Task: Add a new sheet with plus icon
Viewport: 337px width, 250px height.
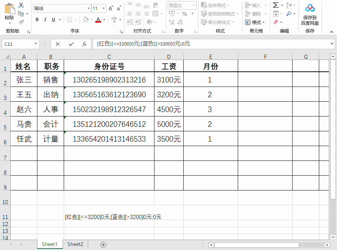Action: [x=103, y=244]
